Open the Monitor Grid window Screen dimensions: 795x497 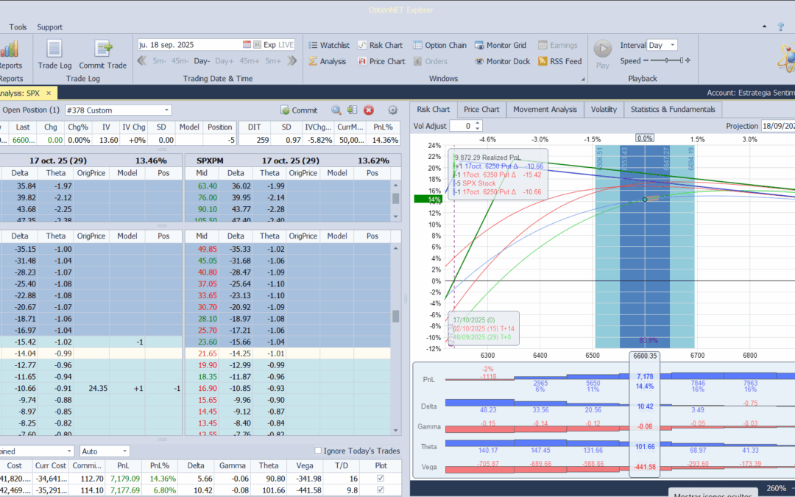point(501,45)
